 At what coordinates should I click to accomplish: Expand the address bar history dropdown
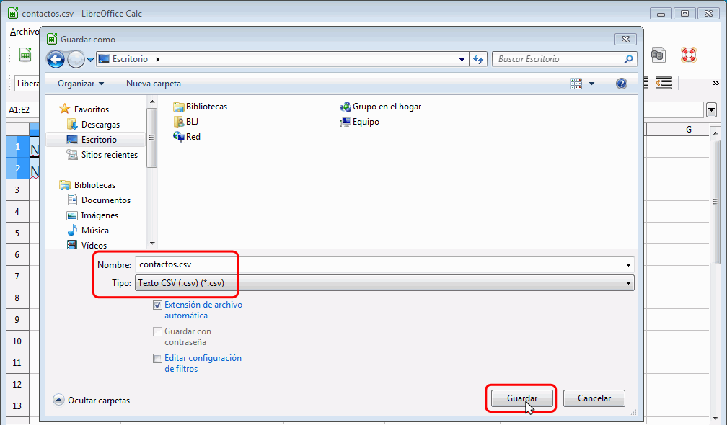point(462,59)
